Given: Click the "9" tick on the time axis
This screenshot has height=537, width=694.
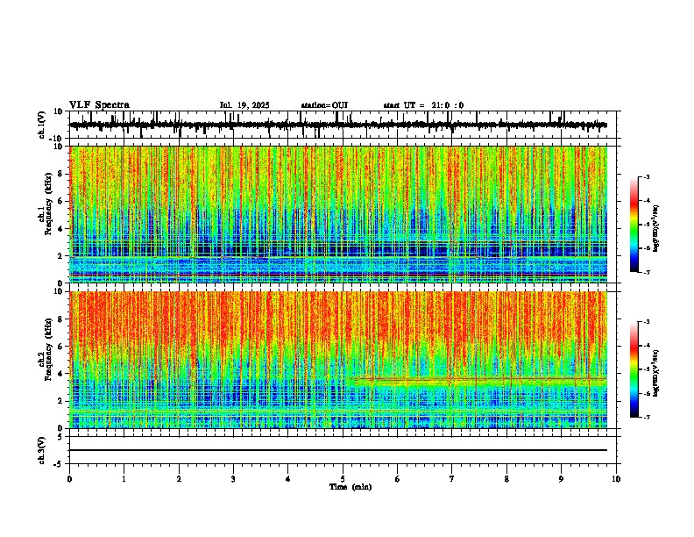Looking at the screenshot, I should coord(561,479).
